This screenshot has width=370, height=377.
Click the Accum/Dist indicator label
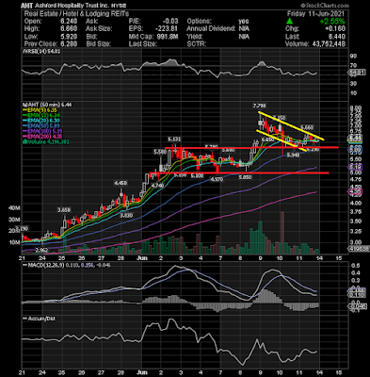pos(40,319)
